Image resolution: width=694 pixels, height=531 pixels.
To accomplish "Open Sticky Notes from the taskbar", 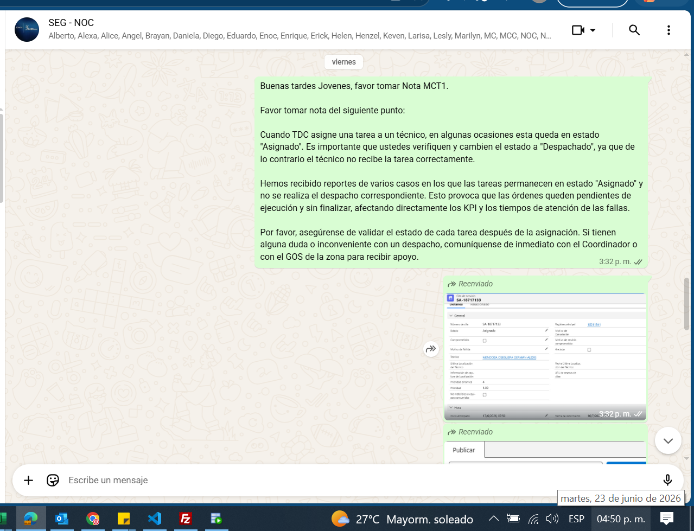I will 124,519.
